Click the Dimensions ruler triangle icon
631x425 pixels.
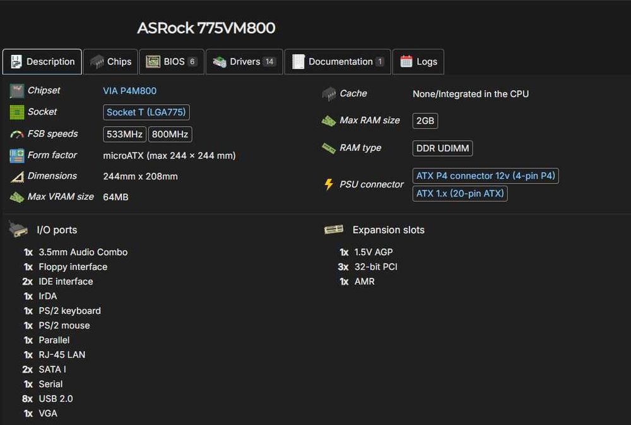(17, 176)
